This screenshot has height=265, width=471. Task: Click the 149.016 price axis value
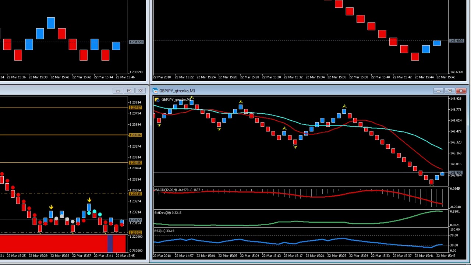coord(456,164)
